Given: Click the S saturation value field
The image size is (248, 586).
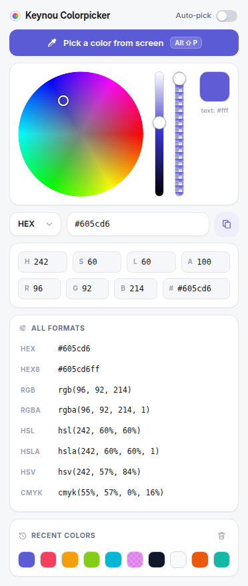Looking at the screenshot, I should [x=97, y=262].
